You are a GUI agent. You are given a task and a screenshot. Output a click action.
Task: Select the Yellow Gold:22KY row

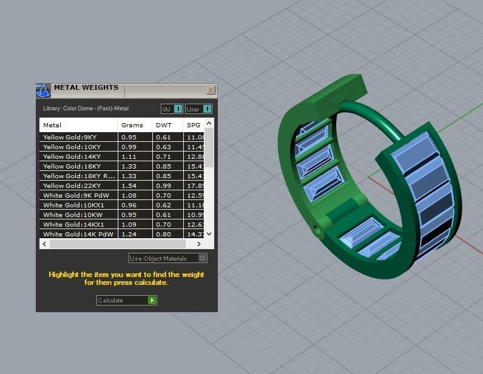[122, 185]
